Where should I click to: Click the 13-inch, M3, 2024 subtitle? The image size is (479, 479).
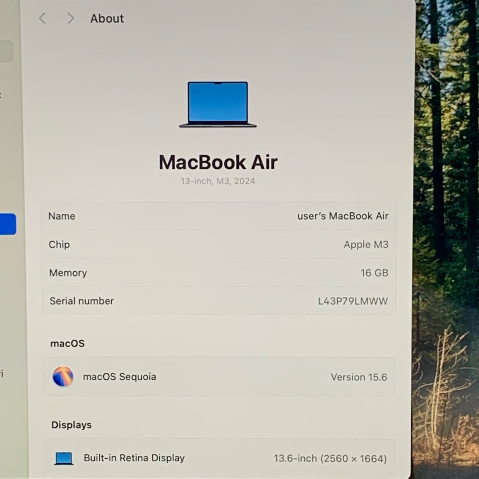[x=218, y=181]
